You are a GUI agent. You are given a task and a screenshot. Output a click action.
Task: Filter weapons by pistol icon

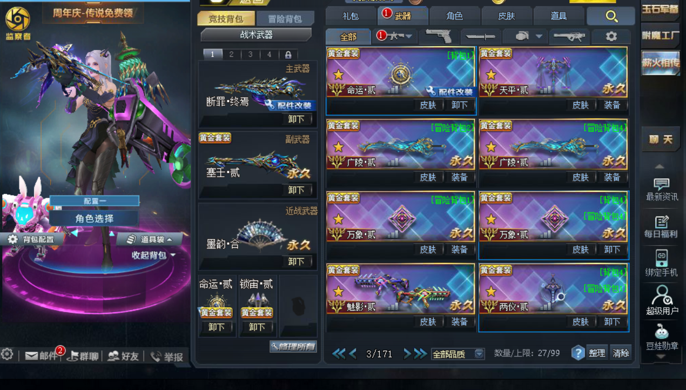tap(438, 36)
